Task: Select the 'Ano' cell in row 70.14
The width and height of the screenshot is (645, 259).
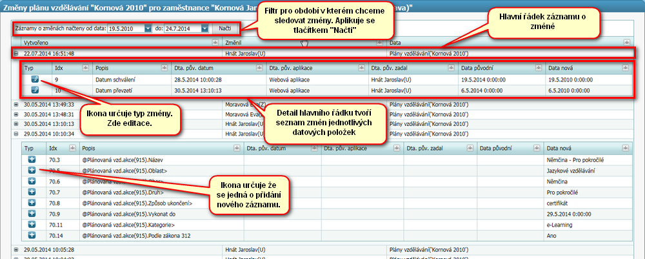Action: 588,236
